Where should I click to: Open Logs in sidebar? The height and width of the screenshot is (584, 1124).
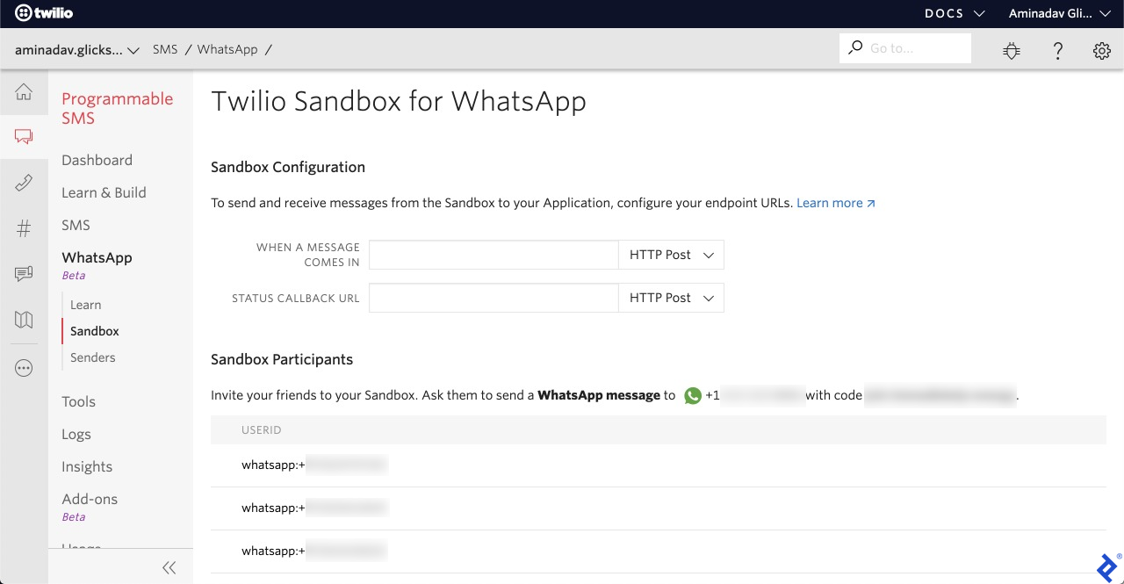click(x=76, y=434)
